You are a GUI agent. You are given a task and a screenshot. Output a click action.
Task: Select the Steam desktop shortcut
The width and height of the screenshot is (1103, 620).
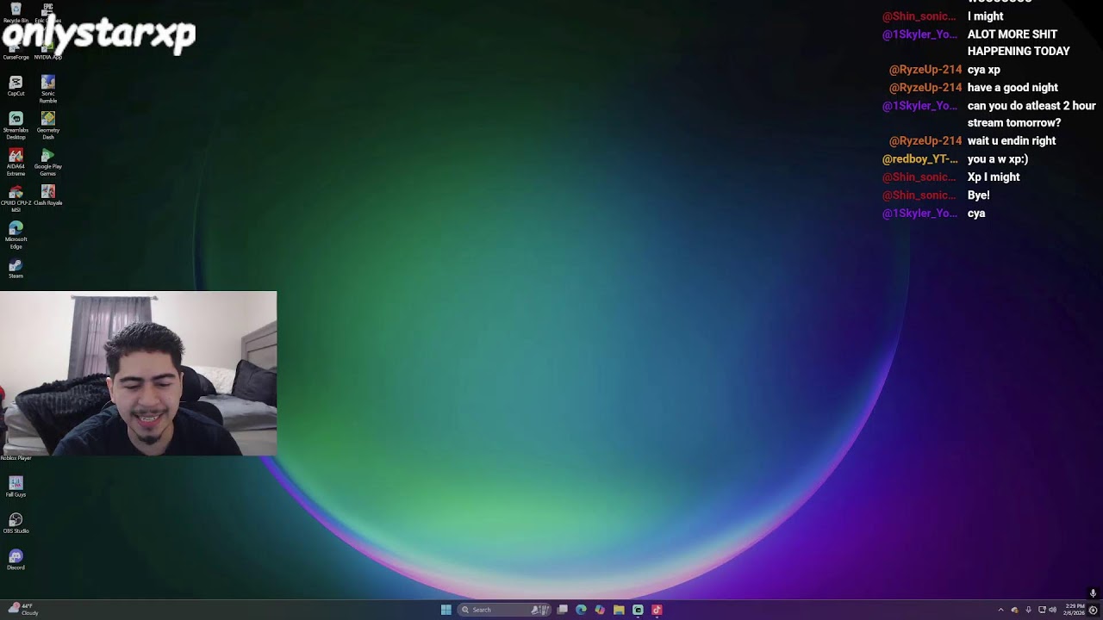[x=16, y=269]
